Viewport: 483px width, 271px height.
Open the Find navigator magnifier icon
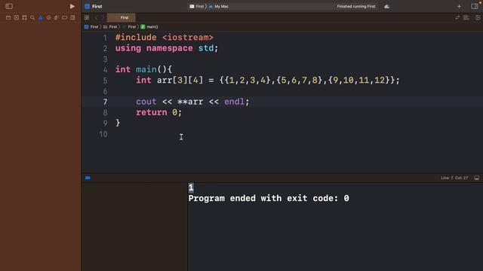[x=32, y=18]
